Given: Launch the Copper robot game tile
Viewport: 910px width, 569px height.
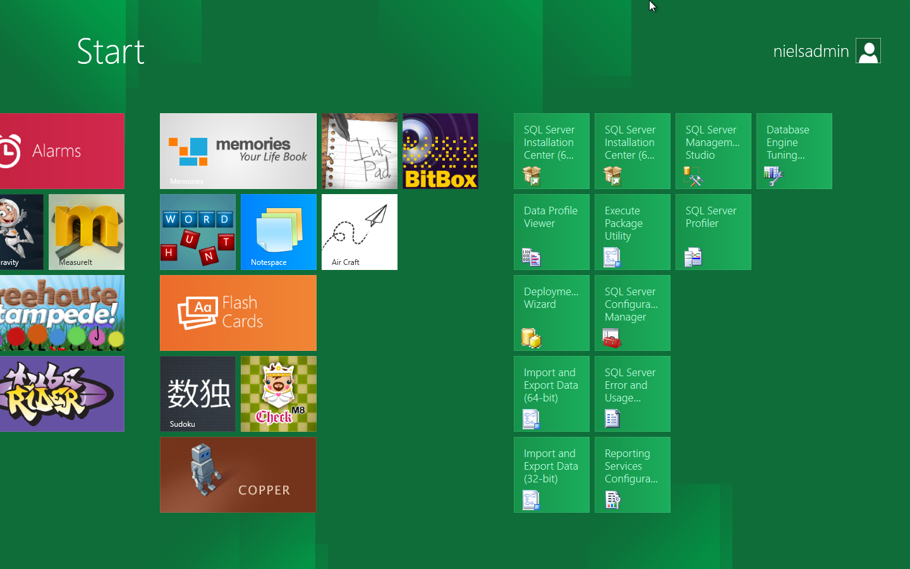Looking at the screenshot, I should tap(238, 475).
